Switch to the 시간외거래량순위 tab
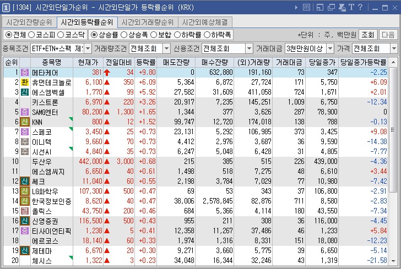Viewport: 401px width, 269px height. [148, 23]
